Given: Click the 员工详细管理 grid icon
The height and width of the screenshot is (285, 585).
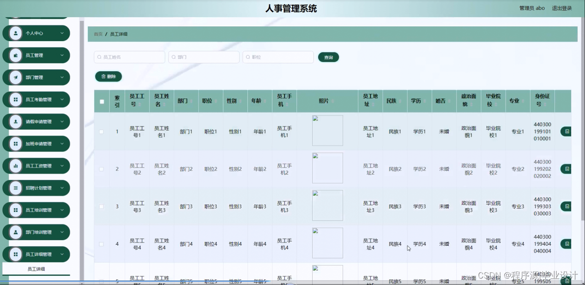Looking at the screenshot, I should [x=16, y=255].
